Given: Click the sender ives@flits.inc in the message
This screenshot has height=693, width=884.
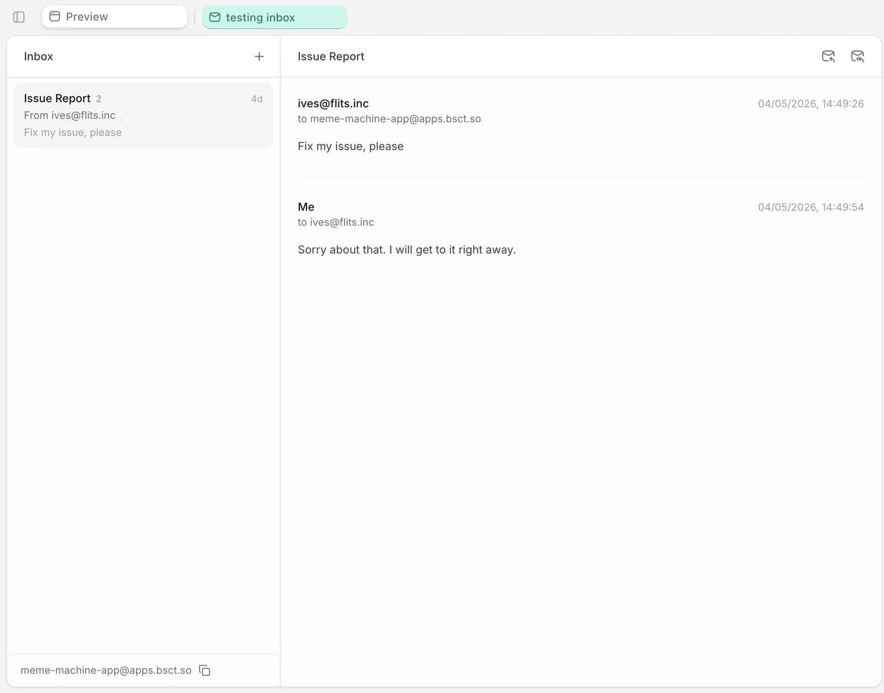Looking at the screenshot, I should (333, 103).
